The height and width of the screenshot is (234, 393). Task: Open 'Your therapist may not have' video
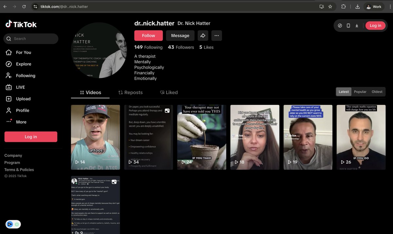[202, 137]
